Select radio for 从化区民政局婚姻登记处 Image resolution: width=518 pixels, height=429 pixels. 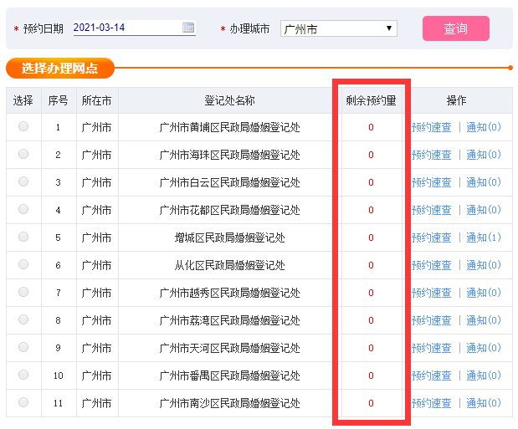click(23, 264)
